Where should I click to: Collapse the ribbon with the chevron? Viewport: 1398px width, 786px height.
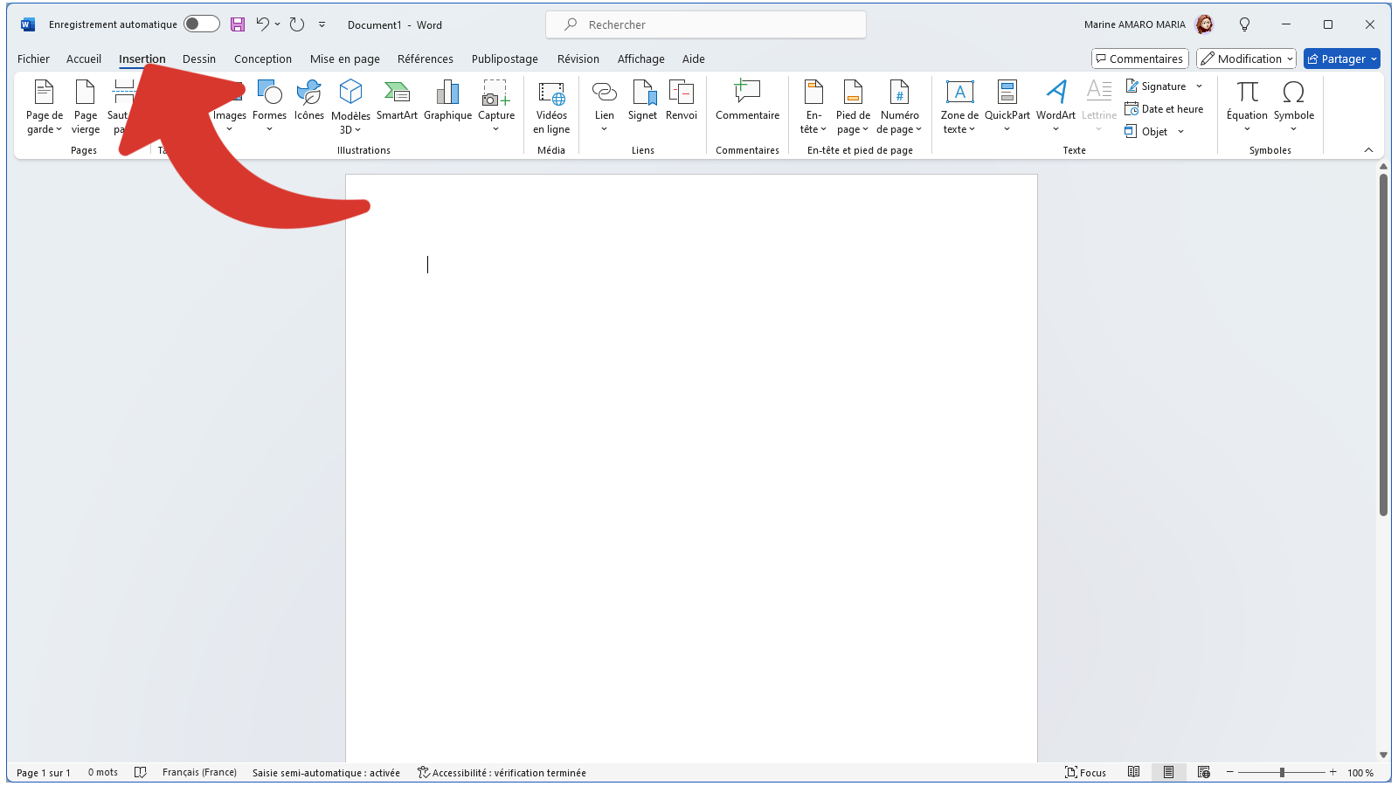click(x=1368, y=150)
